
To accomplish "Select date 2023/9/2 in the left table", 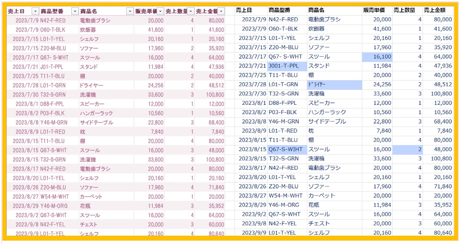I will 27,215.
